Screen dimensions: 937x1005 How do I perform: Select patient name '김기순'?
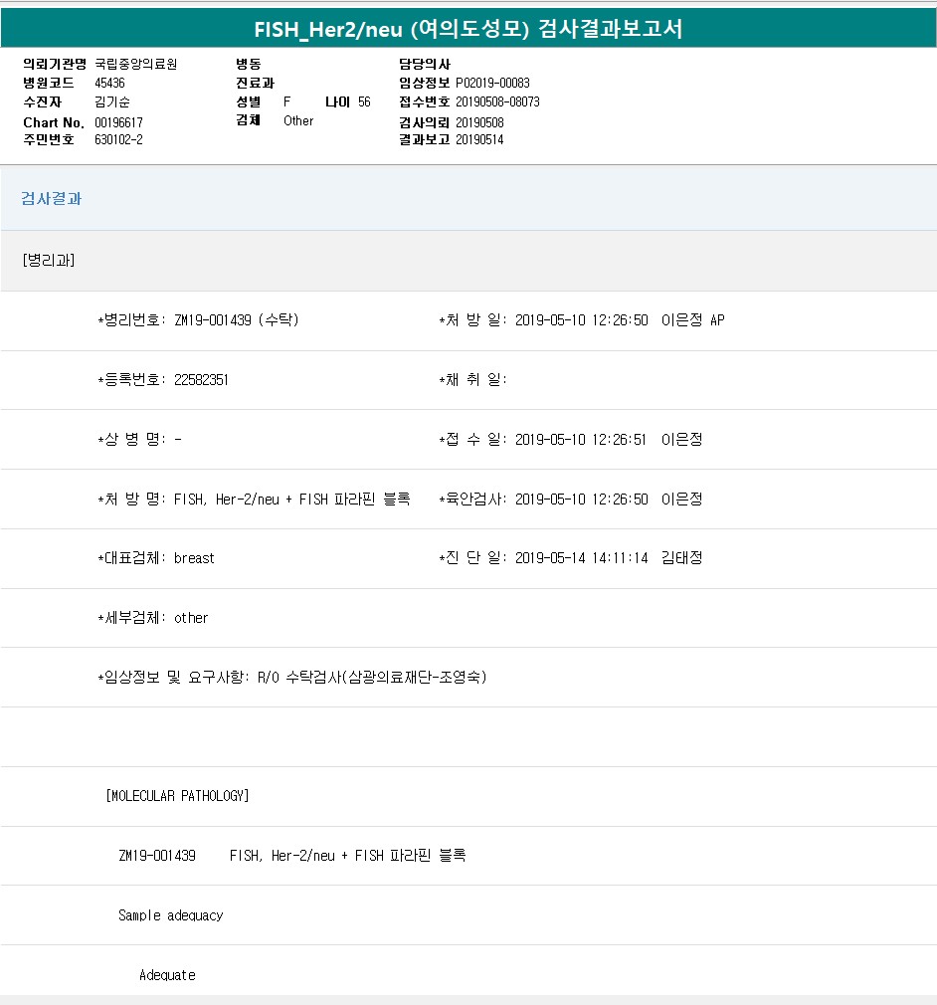pyautogui.click(x=112, y=101)
